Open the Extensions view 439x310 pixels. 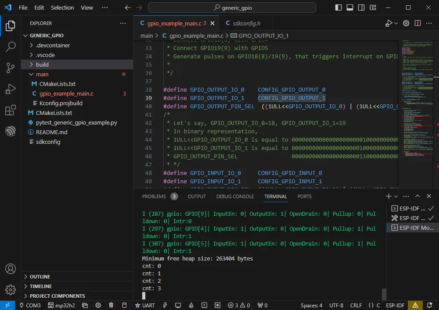[10, 110]
